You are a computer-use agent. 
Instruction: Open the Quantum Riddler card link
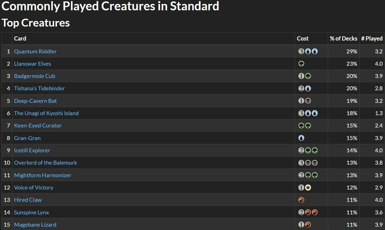tap(35, 51)
